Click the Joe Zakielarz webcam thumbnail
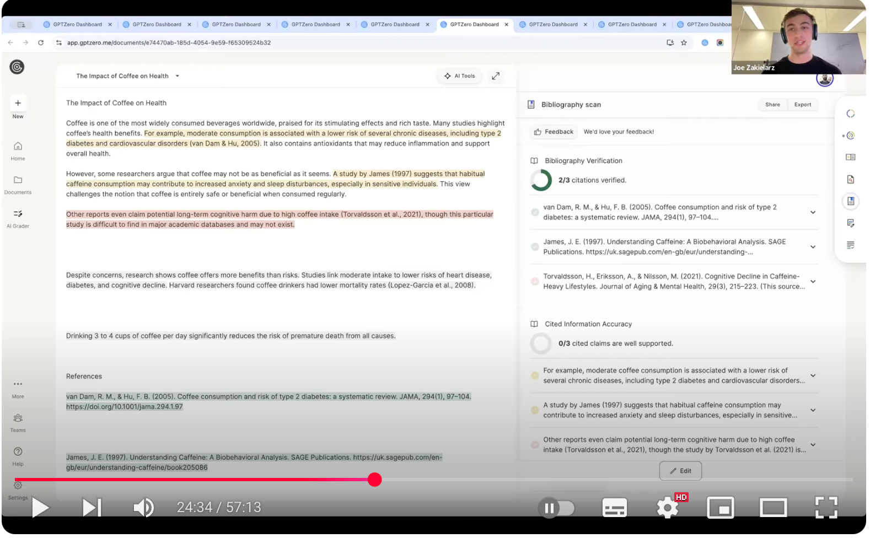870x538 pixels. (798, 37)
